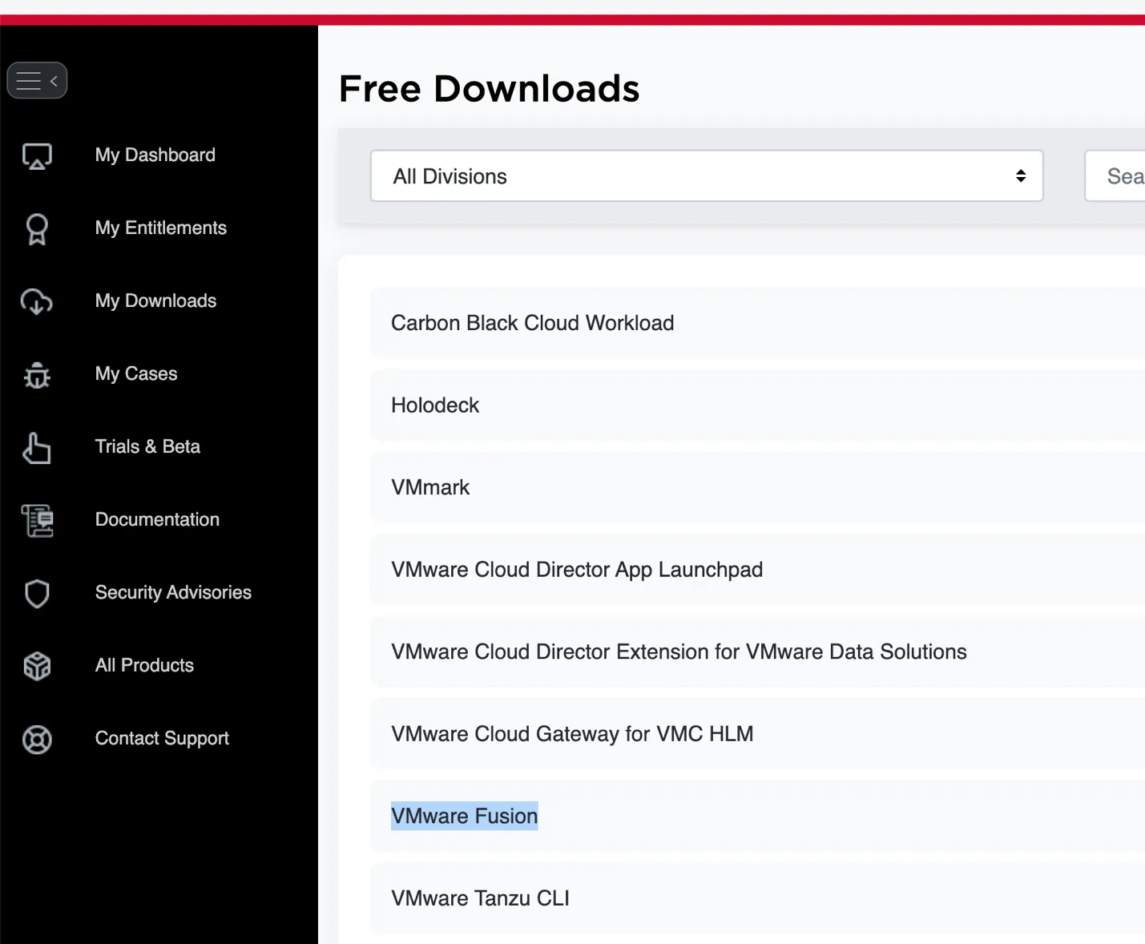This screenshot has width=1145, height=944.
Task: Click the search input field
Action: [x=1115, y=175]
